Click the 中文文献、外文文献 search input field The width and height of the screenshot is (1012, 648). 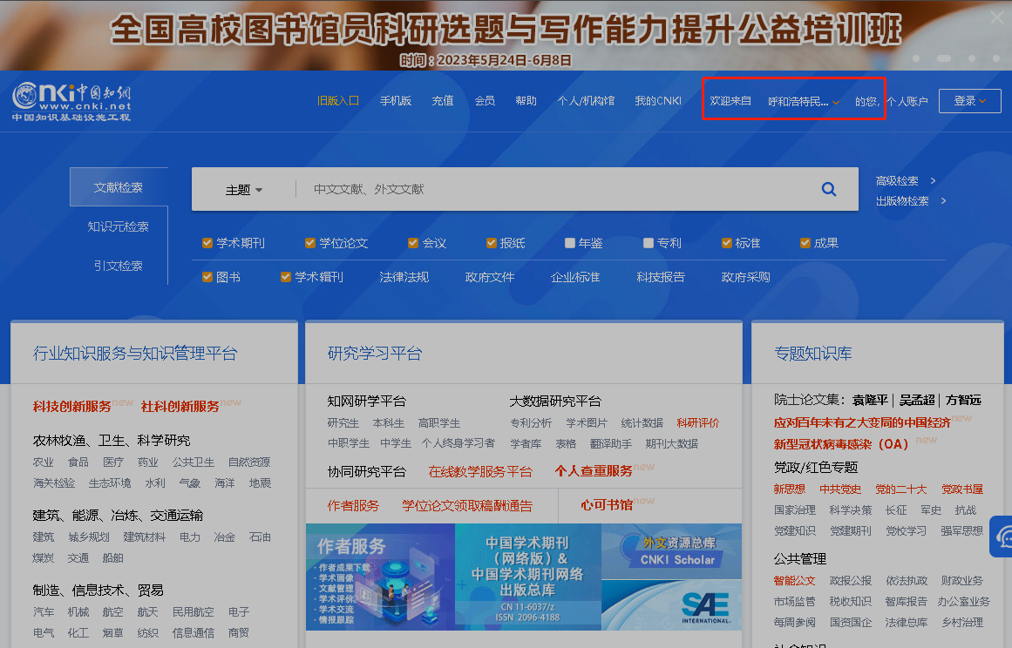549,189
